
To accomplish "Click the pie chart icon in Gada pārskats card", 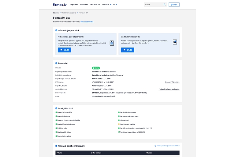I will pyautogui.click(x=175, y=42).
